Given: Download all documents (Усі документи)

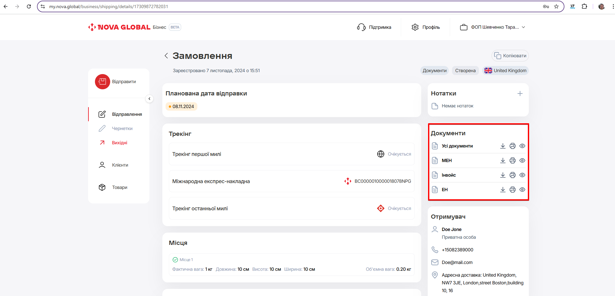Looking at the screenshot, I should [x=503, y=146].
